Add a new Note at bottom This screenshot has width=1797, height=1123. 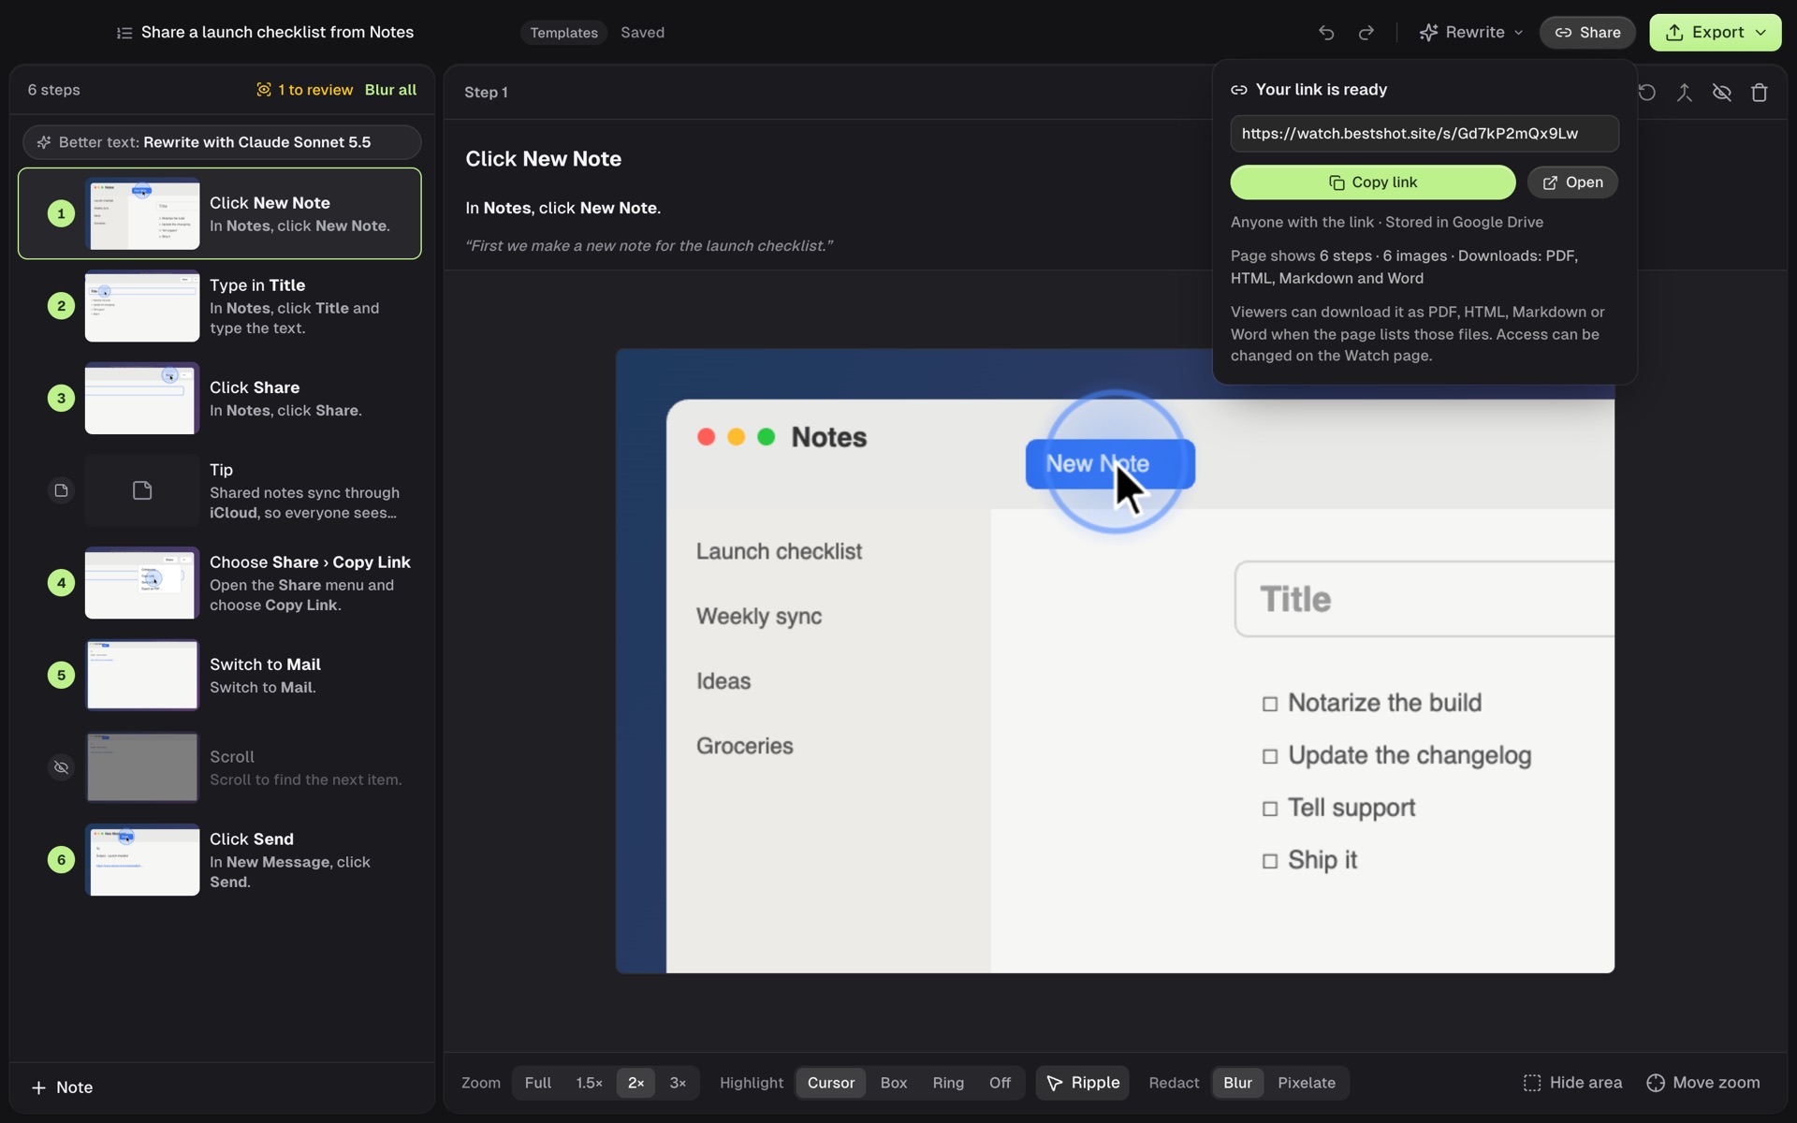coord(62,1087)
